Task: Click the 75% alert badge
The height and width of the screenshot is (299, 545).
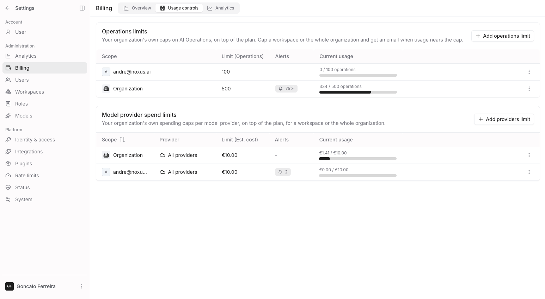Action: (286, 89)
